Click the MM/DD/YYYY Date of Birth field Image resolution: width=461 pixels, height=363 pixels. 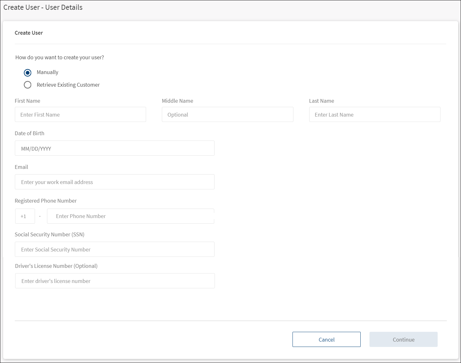coord(115,148)
